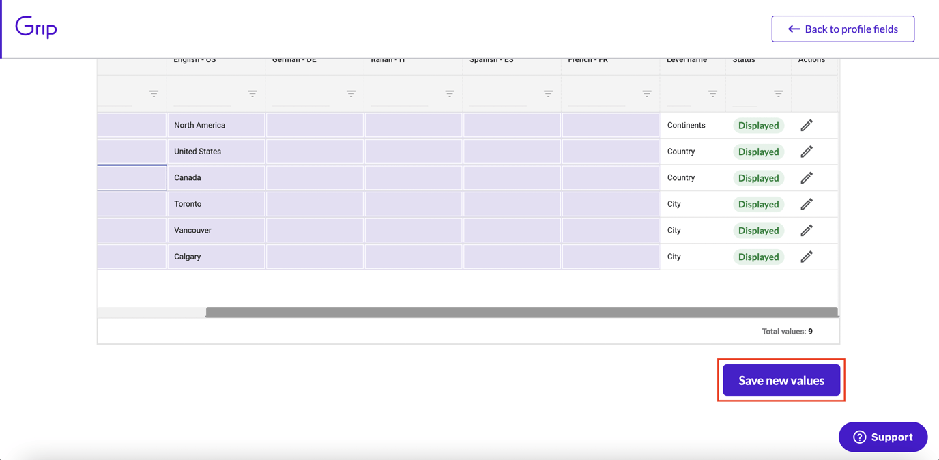The image size is (939, 460).
Task: Edit the Calgary row
Action: (807, 257)
